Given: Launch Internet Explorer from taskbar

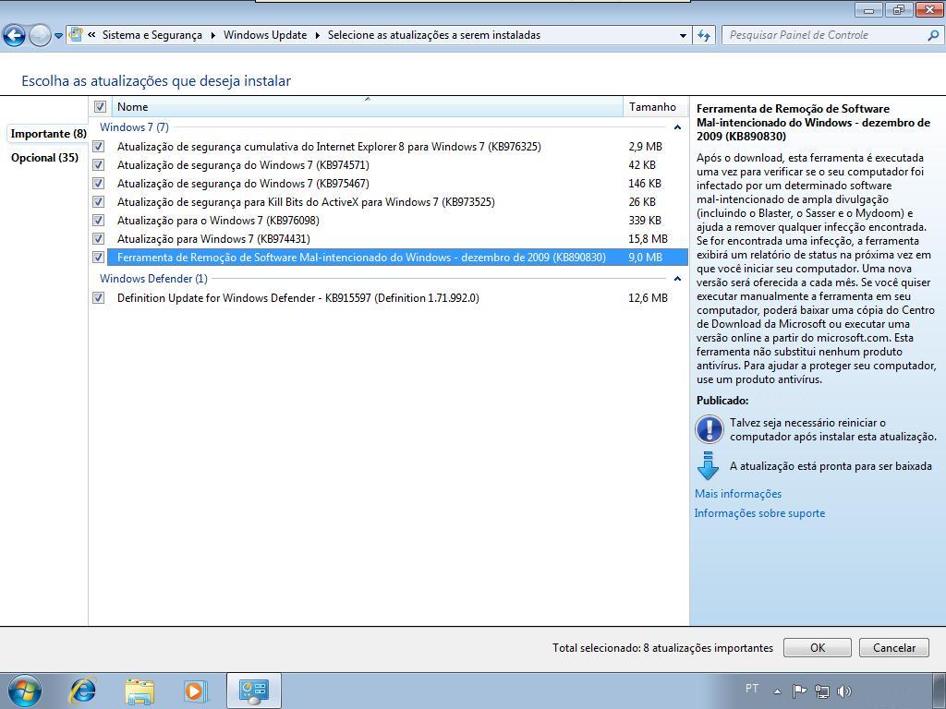Looking at the screenshot, I should (82, 691).
